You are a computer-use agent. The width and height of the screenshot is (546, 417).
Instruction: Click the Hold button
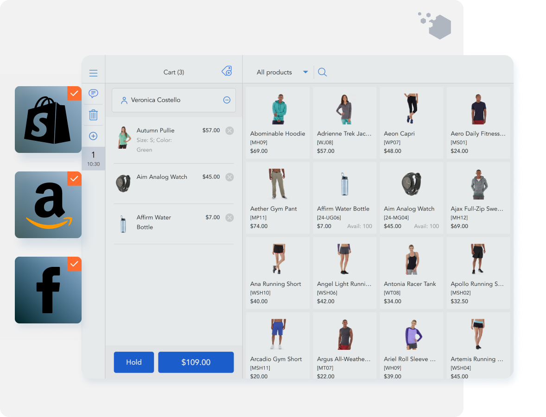click(133, 362)
